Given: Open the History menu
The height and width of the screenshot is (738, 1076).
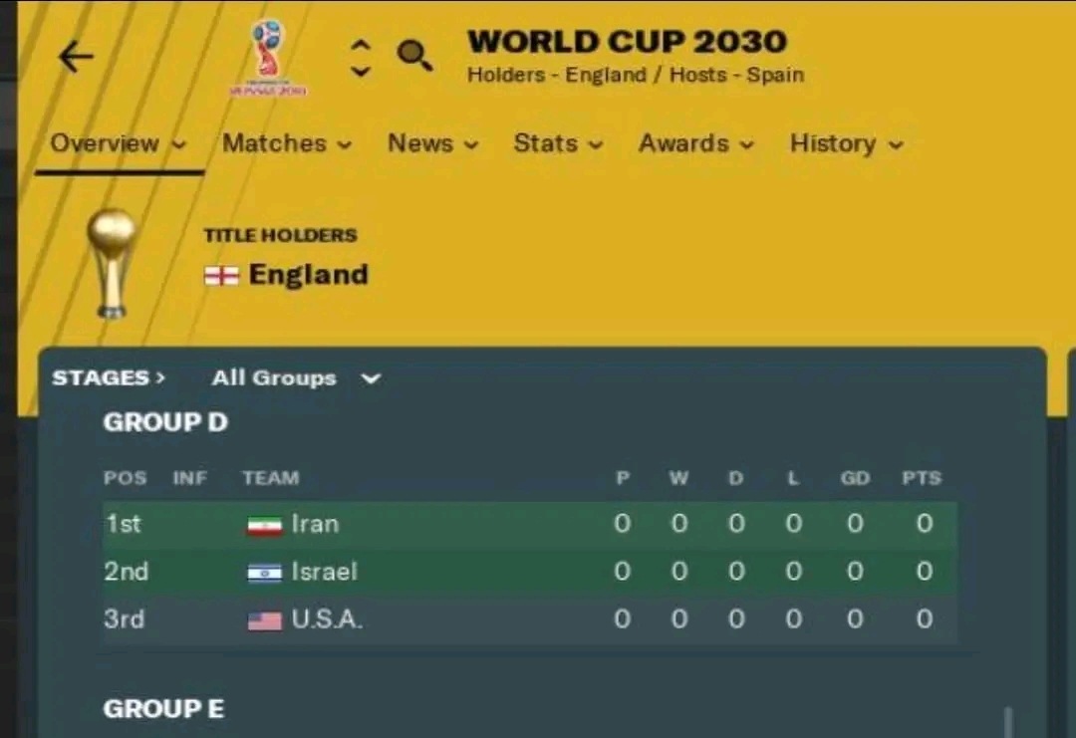Looking at the screenshot, I should pyautogui.click(x=846, y=143).
